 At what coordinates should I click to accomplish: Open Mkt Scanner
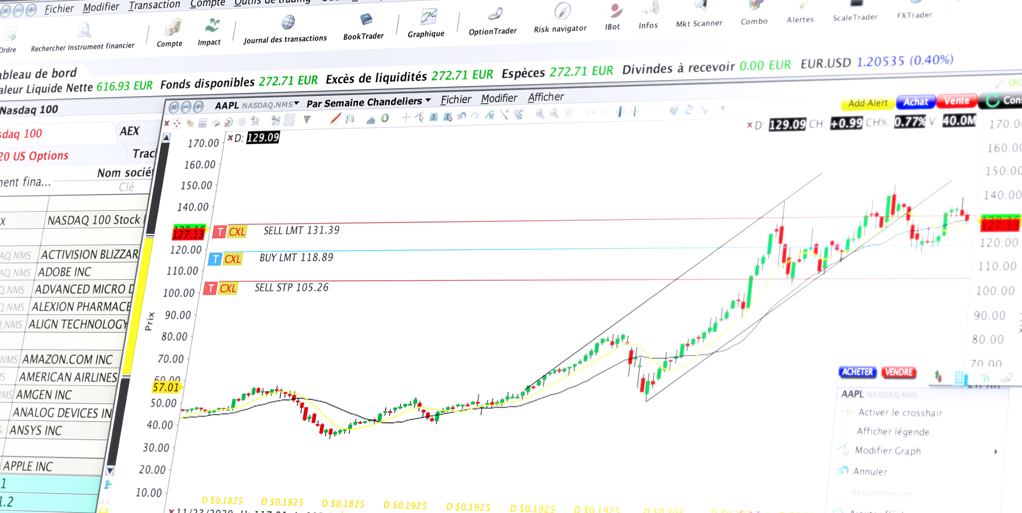pos(699,14)
